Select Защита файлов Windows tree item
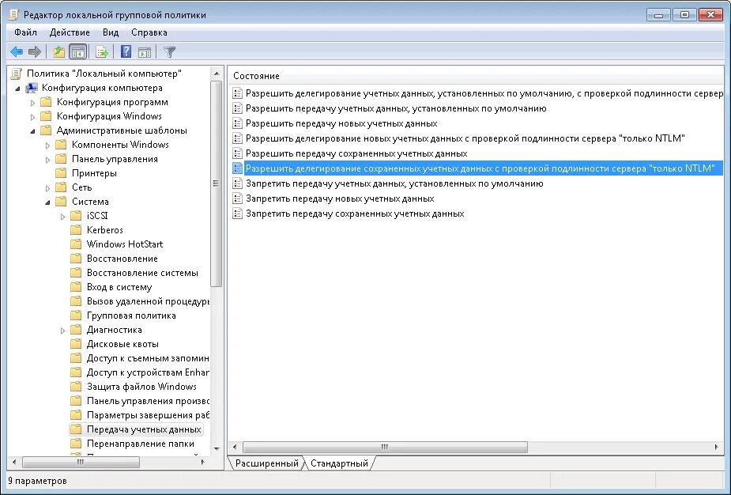This screenshot has width=731, height=495. (141, 387)
